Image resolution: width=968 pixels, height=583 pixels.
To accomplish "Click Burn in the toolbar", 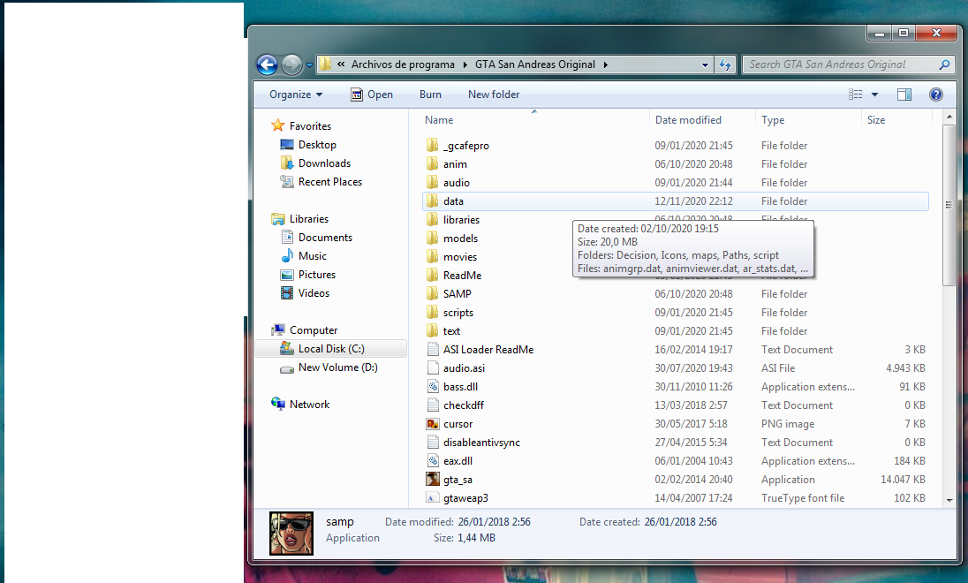I will (430, 95).
